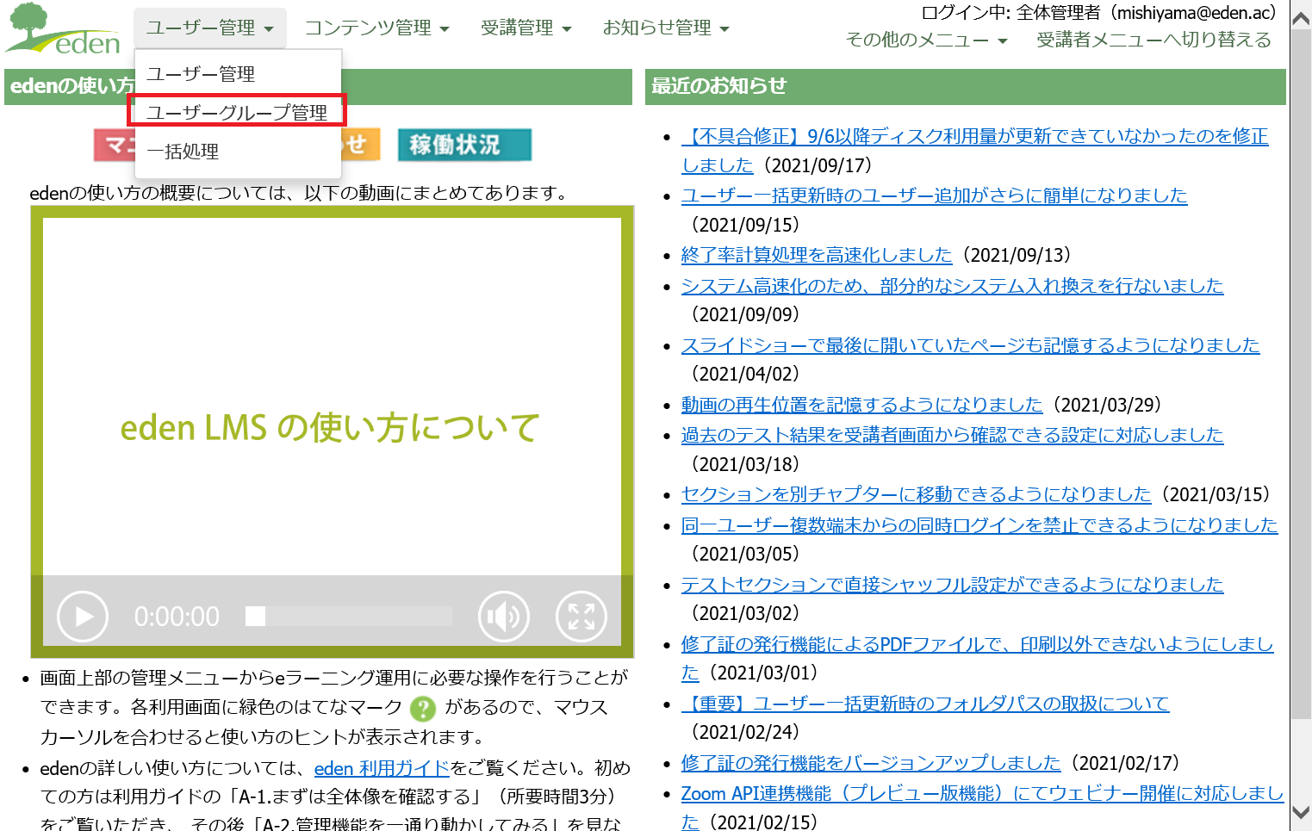The image size is (1312, 831).
Task: Open the 受講管理 dropdown
Action: [x=525, y=28]
